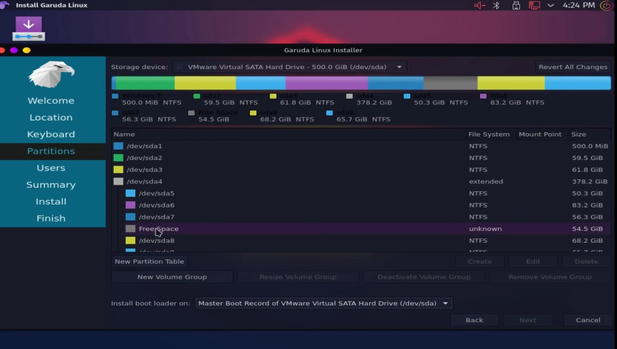617x349 pixels.
Task: Click the Cancel button
Action: (588, 320)
